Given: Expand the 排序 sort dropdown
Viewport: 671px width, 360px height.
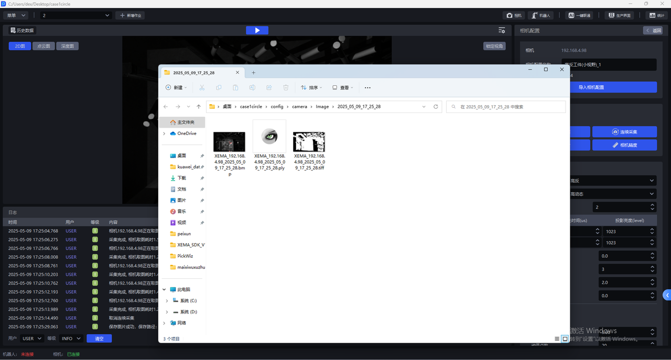Looking at the screenshot, I should [311, 88].
